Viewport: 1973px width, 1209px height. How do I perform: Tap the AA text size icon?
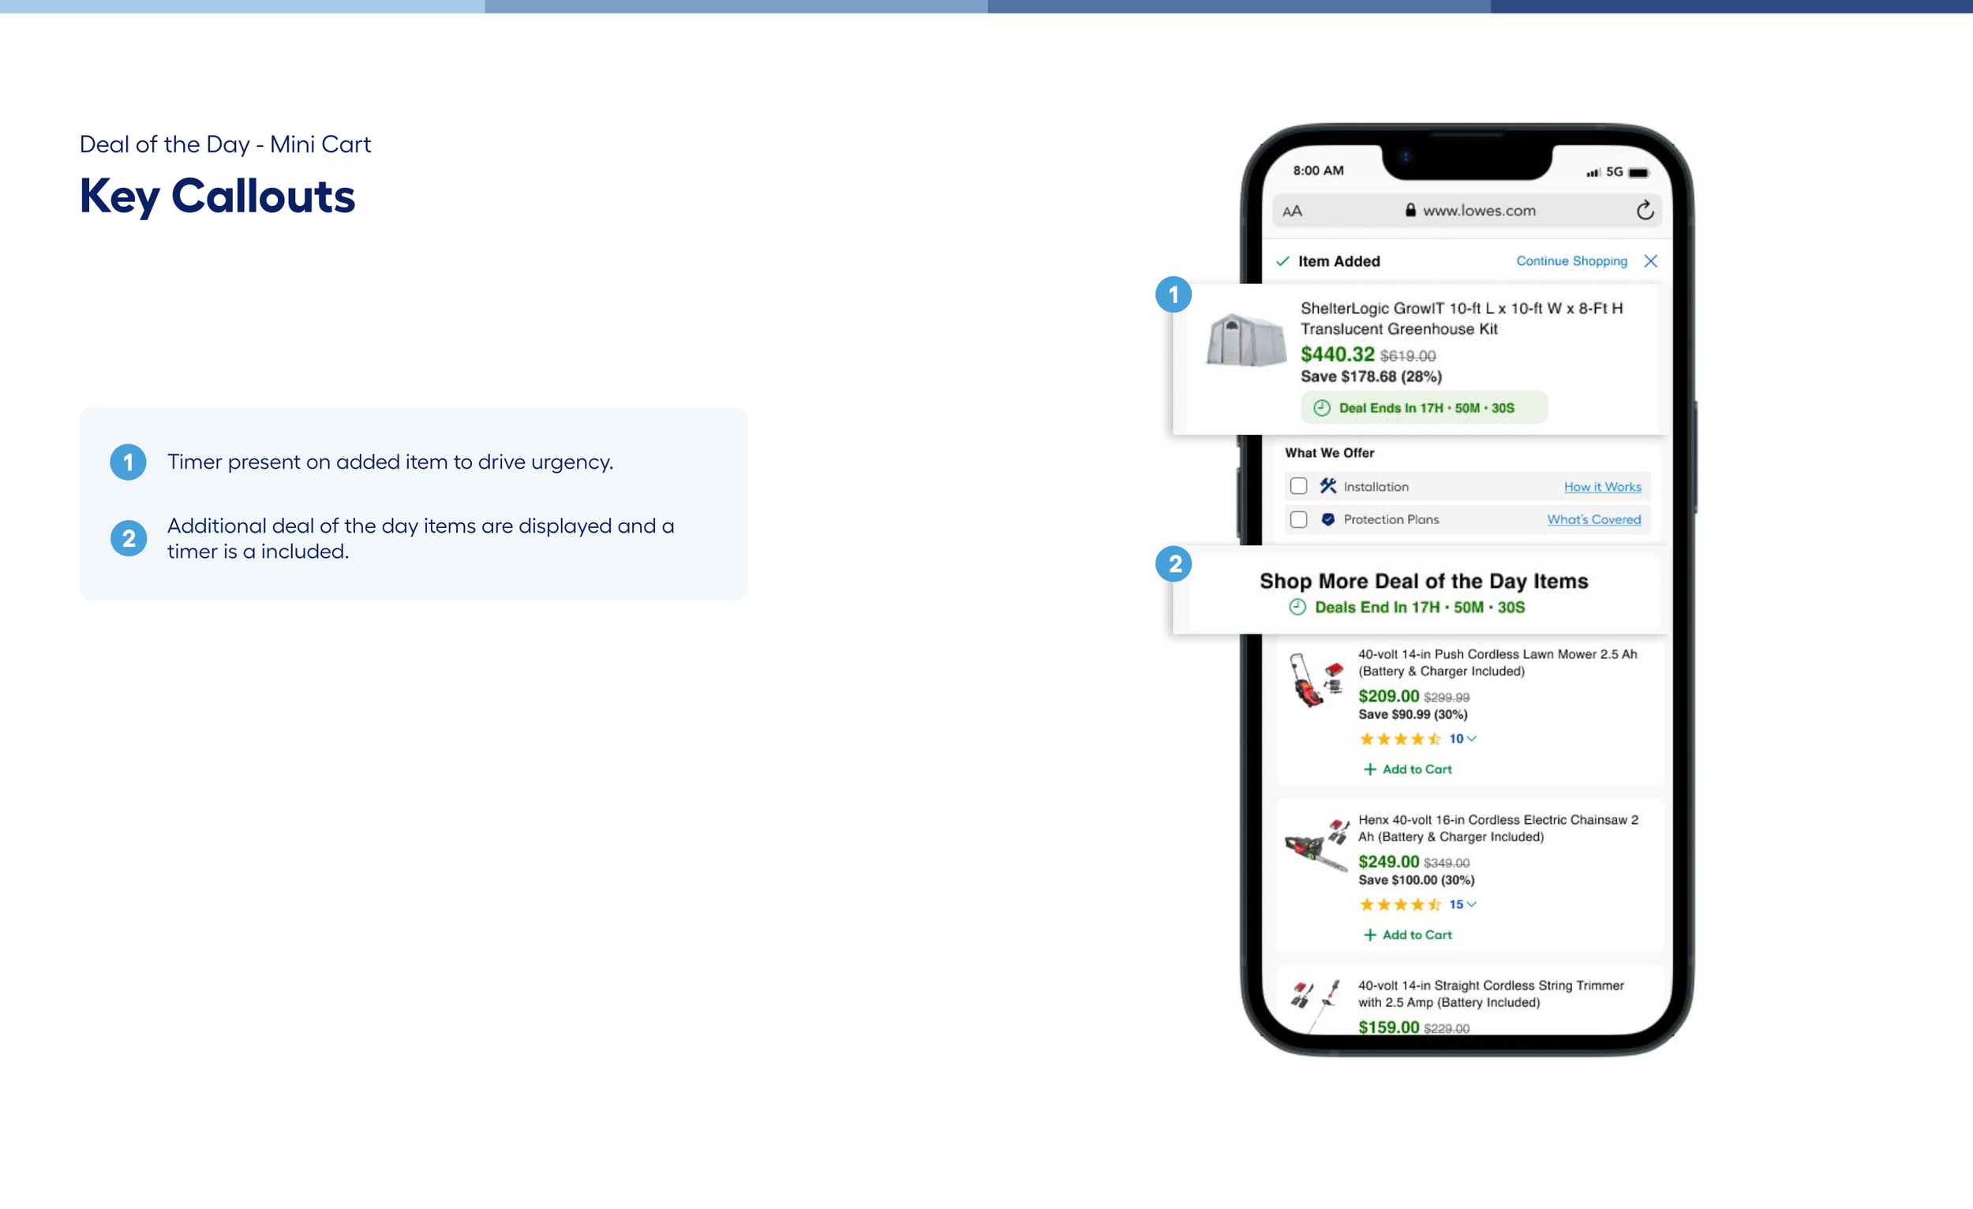pos(1292,211)
